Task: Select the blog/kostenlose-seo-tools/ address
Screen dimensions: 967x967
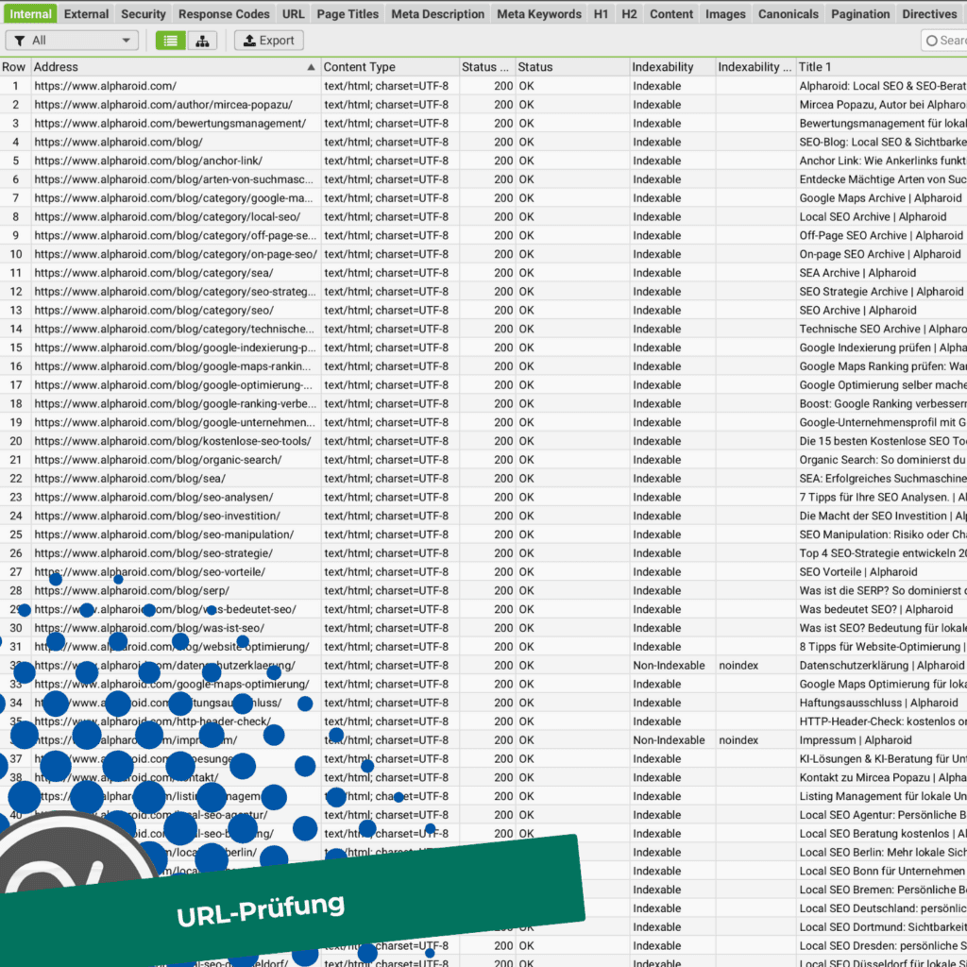Action: pyautogui.click(x=173, y=441)
